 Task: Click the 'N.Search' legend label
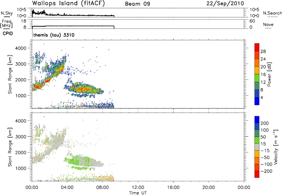[272, 13]
